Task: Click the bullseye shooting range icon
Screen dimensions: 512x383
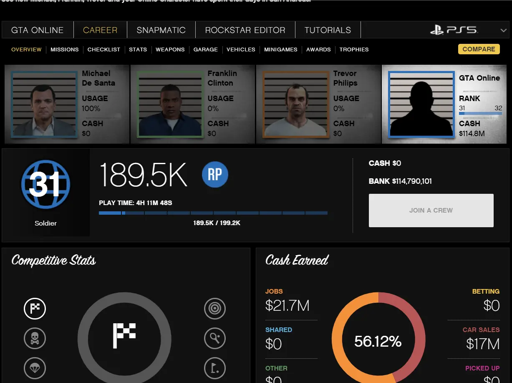Action: pyautogui.click(x=215, y=309)
